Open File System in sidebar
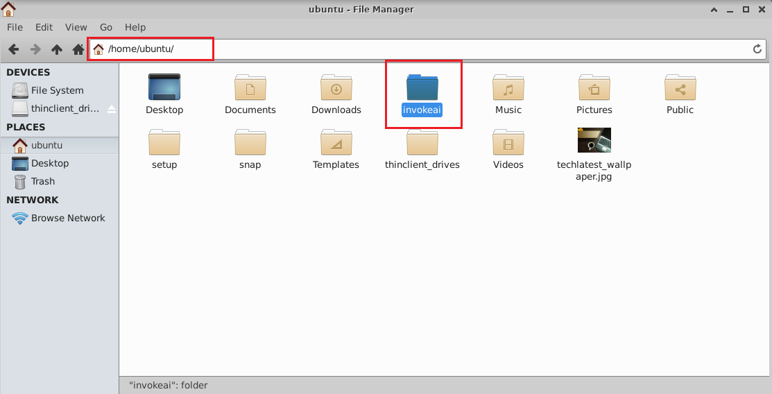 (x=59, y=90)
